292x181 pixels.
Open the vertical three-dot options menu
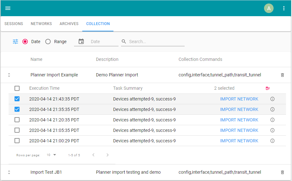284,8
